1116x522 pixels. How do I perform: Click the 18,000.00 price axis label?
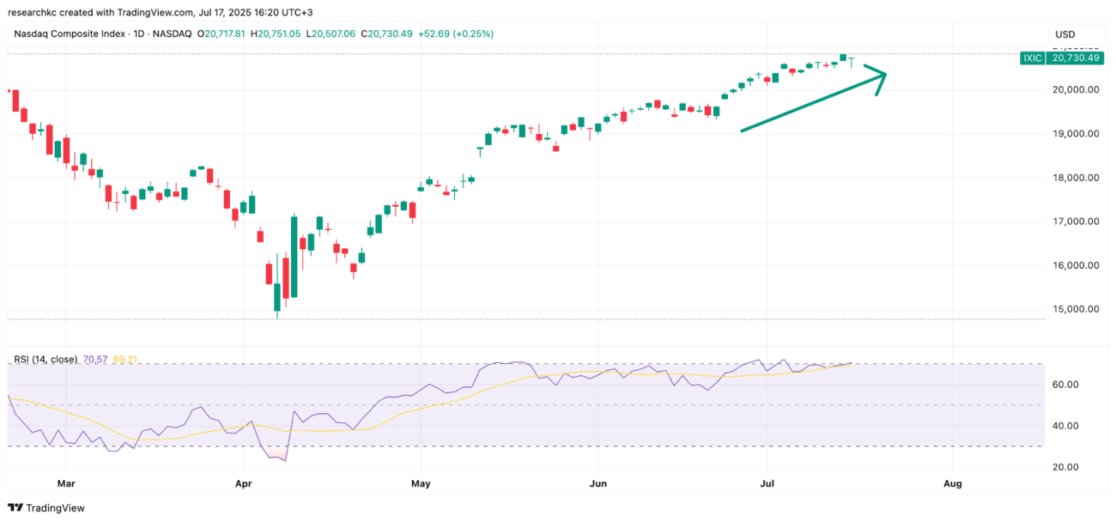coord(1077,178)
